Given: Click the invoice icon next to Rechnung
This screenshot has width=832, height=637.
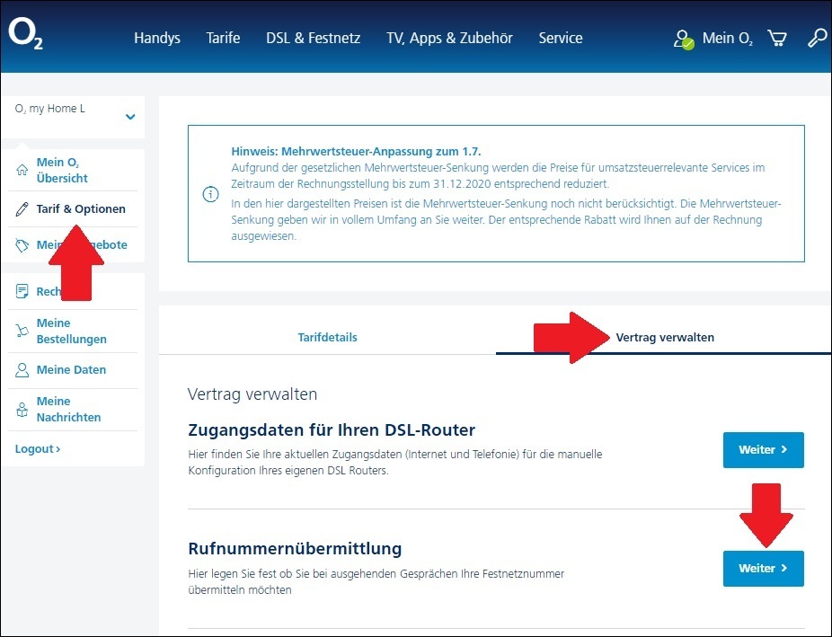Looking at the screenshot, I should [22, 291].
